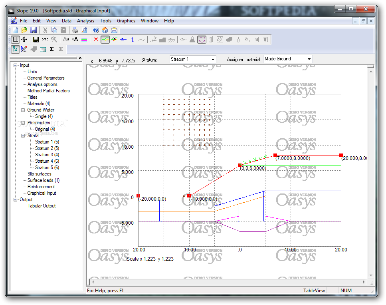
Task: Click the four-arrow move icon
Action: [x=24, y=40]
